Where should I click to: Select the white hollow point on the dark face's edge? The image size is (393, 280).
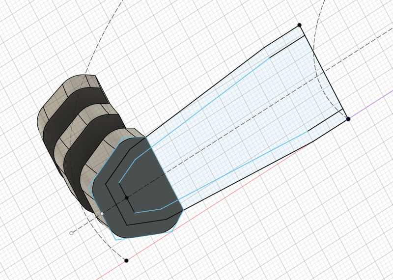coord(102,214)
